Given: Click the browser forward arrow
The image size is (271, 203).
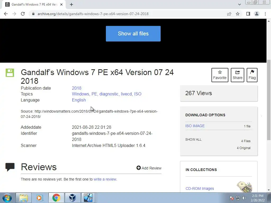Looking at the screenshot, I should click(14, 14).
